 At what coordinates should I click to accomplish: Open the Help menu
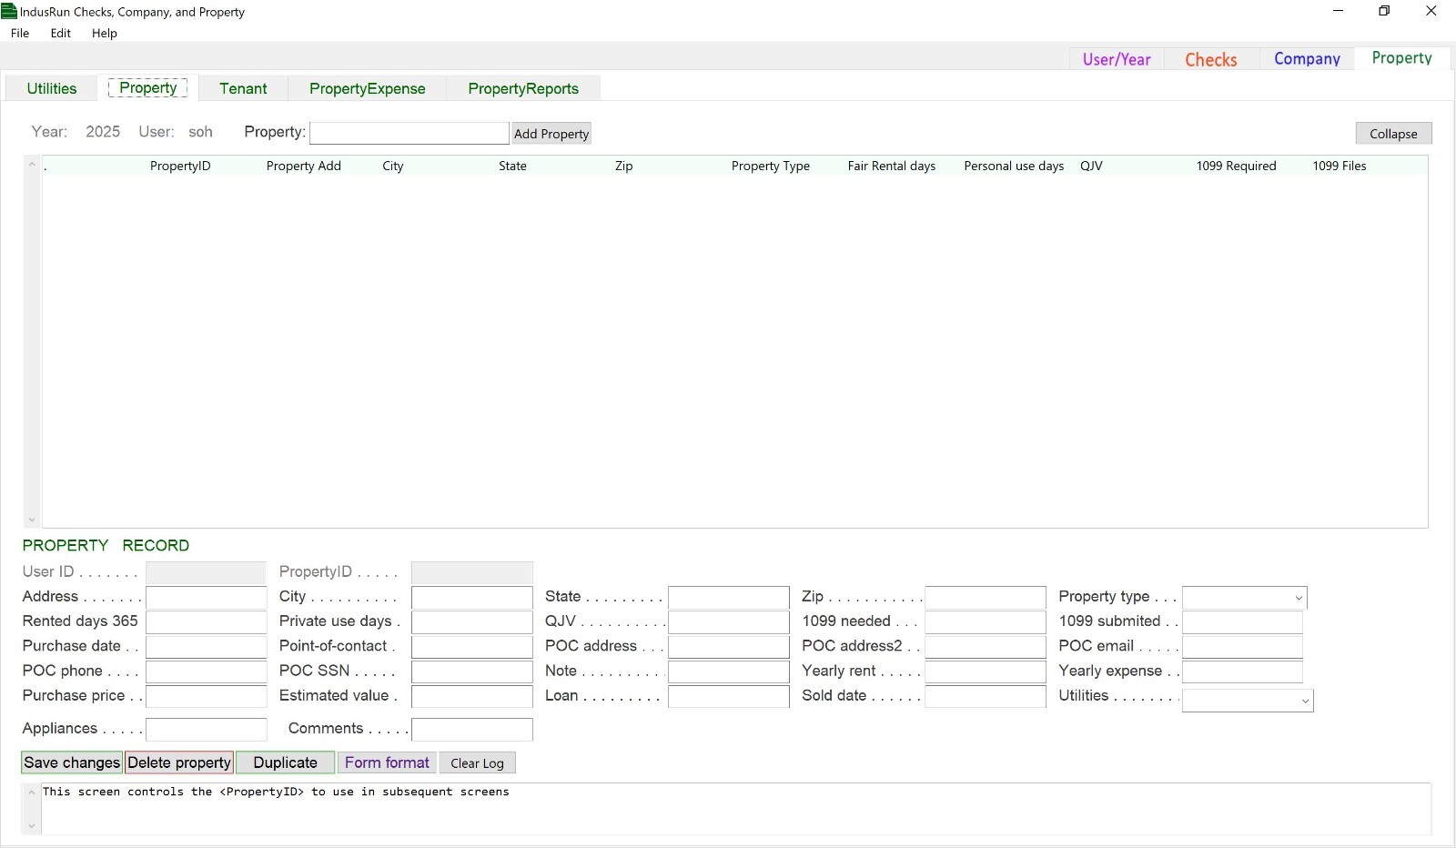(105, 33)
